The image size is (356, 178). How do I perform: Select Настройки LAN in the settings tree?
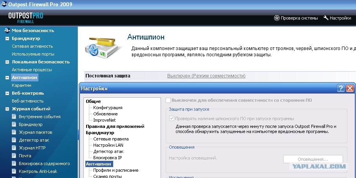108,145
